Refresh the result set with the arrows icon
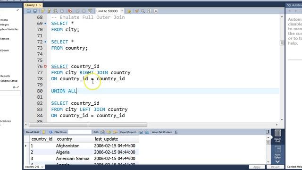 (50, 132)
